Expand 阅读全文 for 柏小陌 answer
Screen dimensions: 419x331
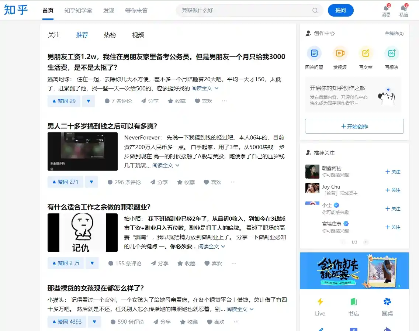(212, 246)
